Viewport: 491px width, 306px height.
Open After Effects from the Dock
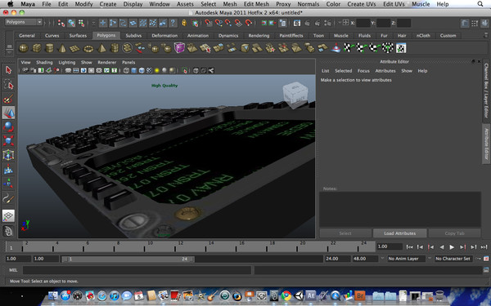(311, 295)
